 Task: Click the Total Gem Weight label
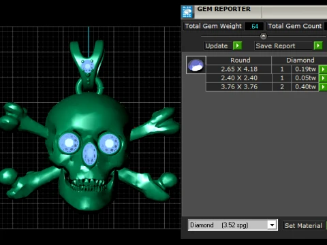point(213,26)
